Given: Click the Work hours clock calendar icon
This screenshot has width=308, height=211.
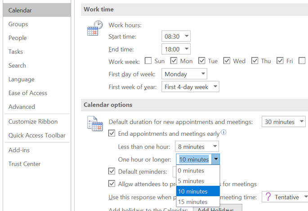Looking at the screenshot, I should point(95,28).
